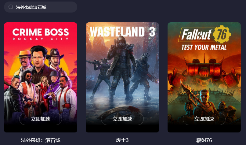
Task: Click the ROCKAY CITY subtitle text
Action: click(41, 39)
